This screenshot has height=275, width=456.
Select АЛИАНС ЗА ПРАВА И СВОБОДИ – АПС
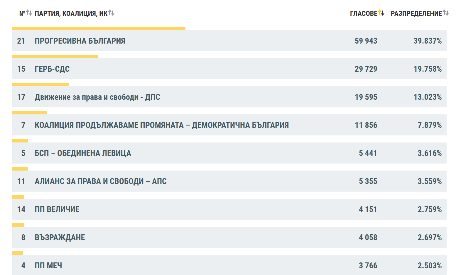coord(229,181)
